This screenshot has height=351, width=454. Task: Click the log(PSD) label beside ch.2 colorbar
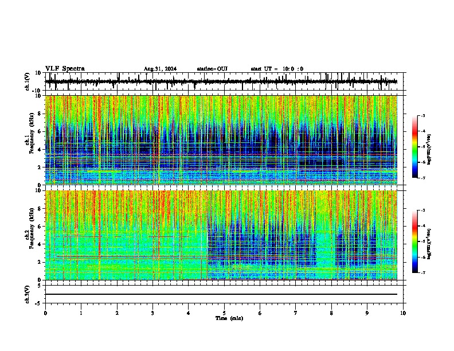tap(429, 244)
